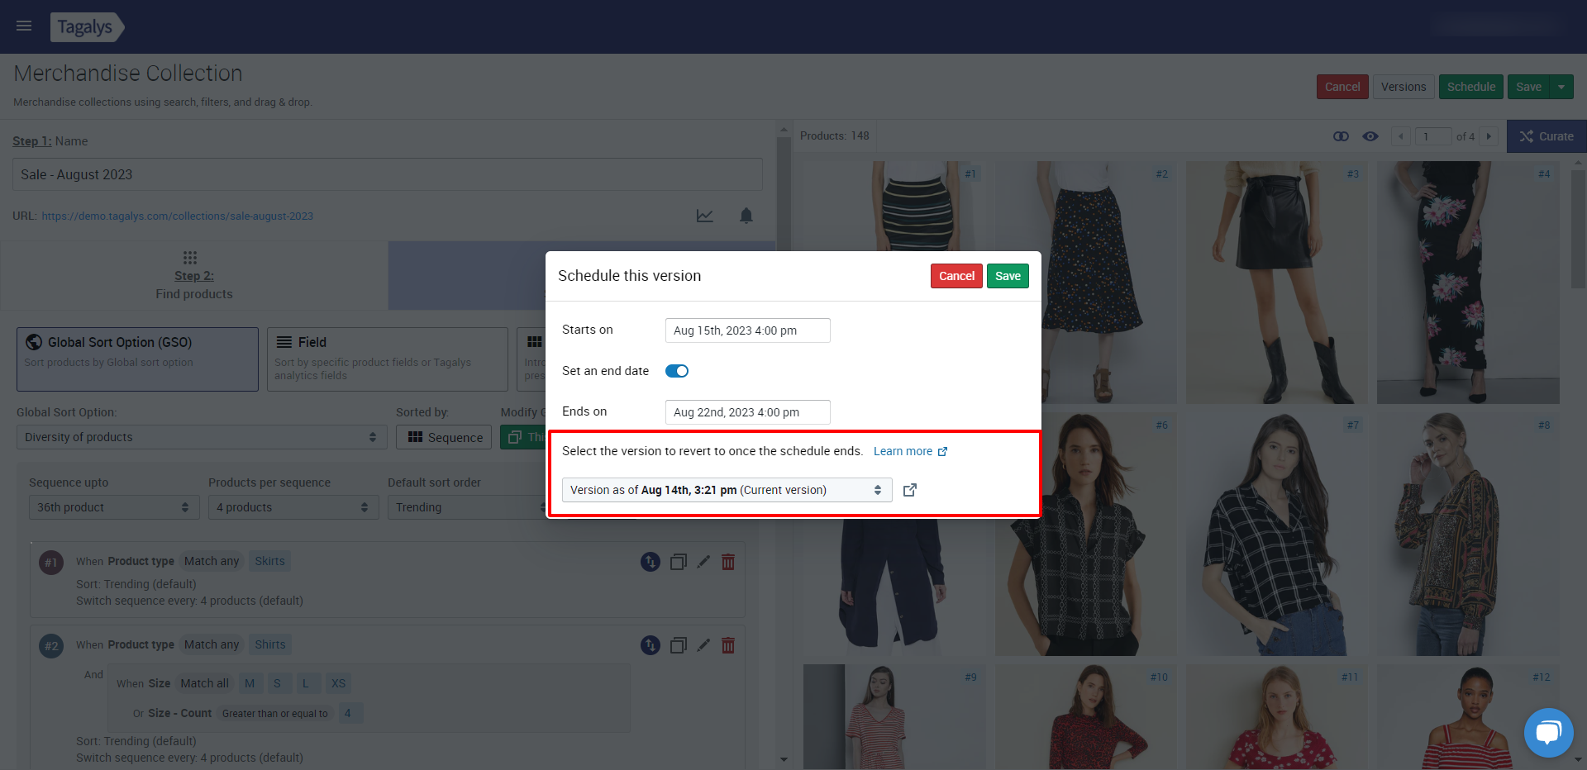This screenshot has width=1587, height=770.
Task: Click the left panel scrollbar down arrow
Action: [x=784, y=759]
